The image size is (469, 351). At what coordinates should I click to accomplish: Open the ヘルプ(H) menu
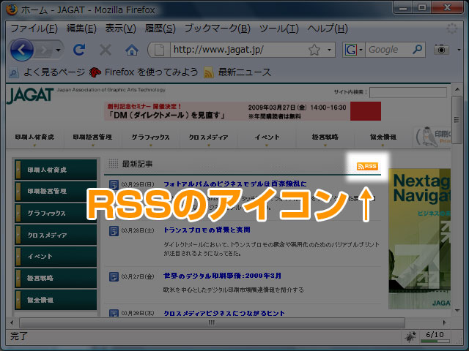pos(328,29)
